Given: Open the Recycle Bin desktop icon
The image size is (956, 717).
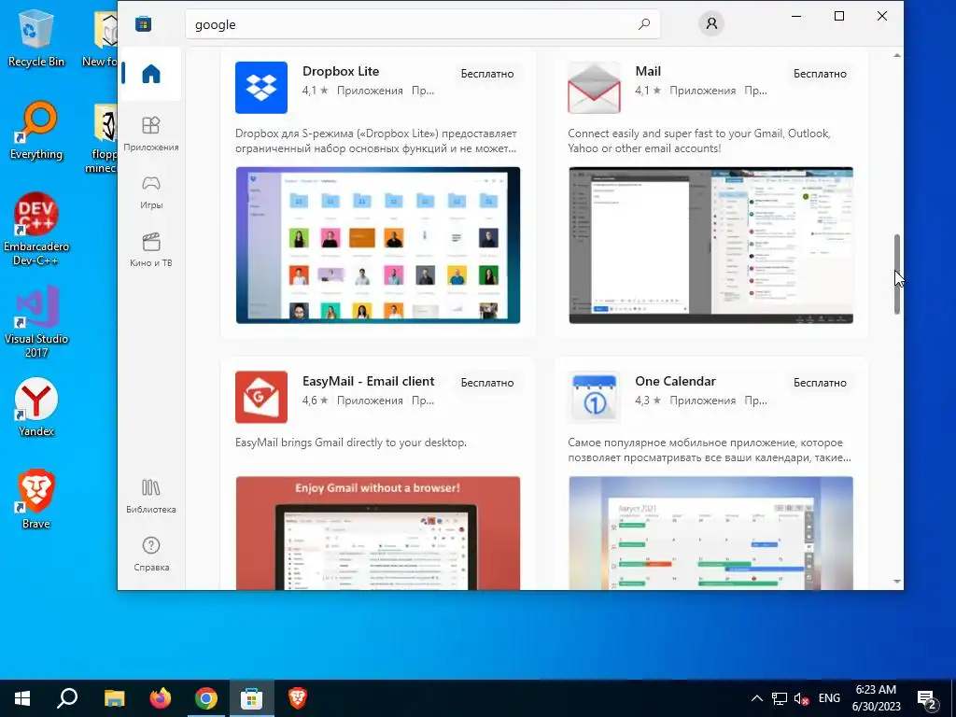Looking at the screenshot, I should pos(36,37).
